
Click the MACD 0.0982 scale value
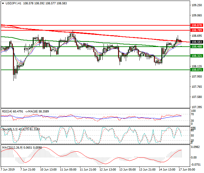click(x=195, y=147)
